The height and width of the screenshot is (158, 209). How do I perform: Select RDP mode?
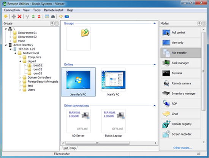(181, 104)
